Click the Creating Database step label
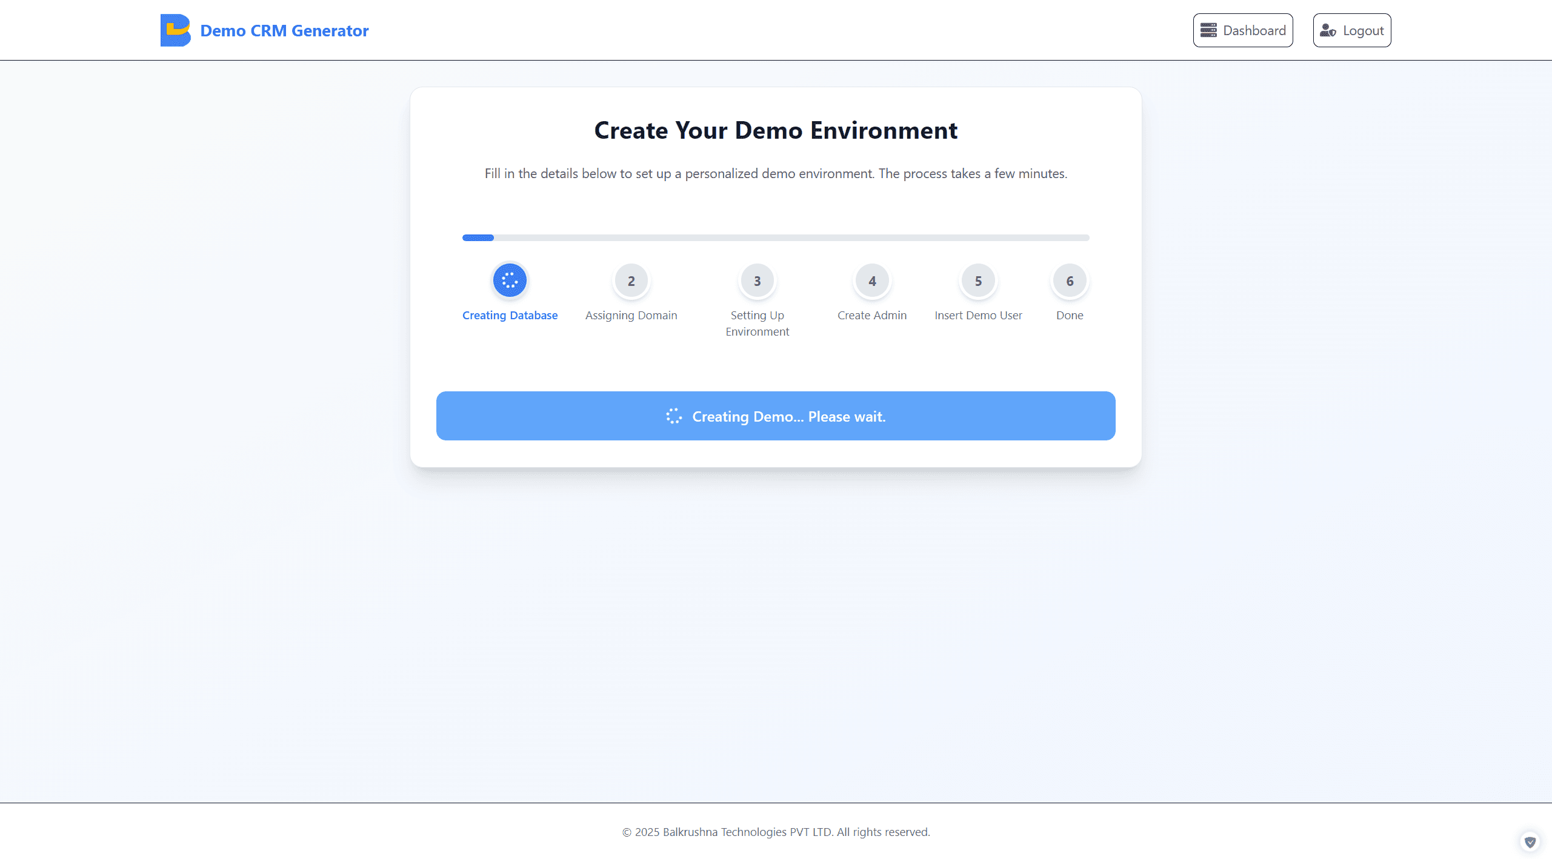Viewport: 1552px width, 859px height. pos(510,315)
